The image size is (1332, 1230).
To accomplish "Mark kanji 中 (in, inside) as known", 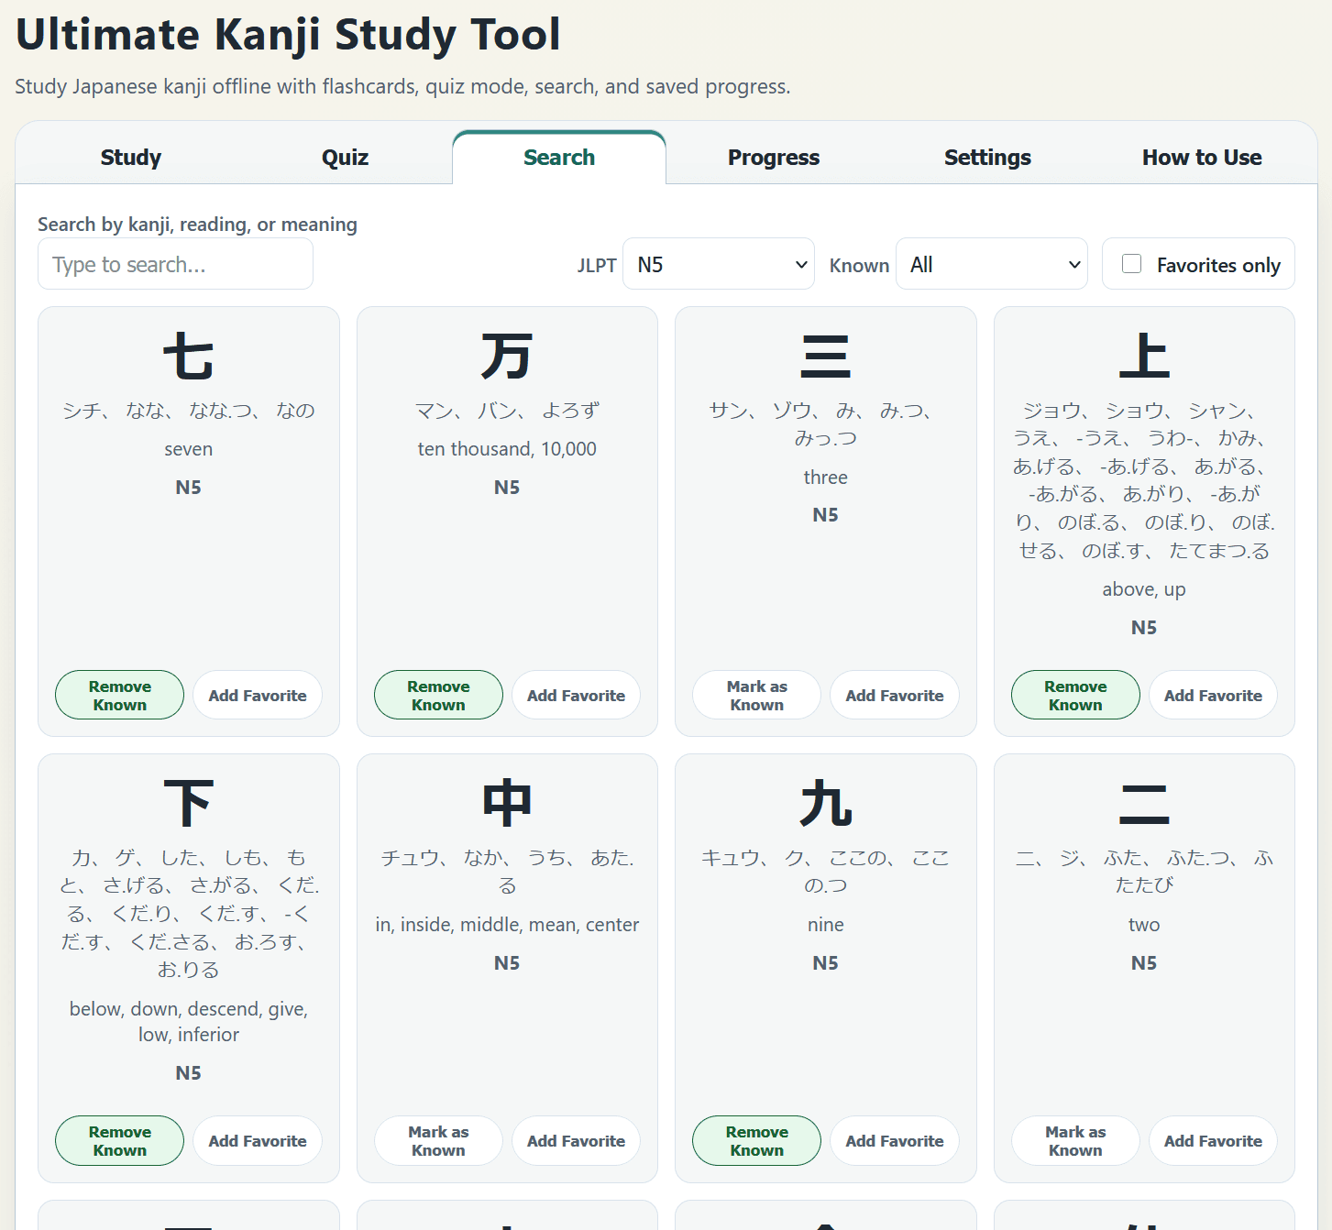I will pyautogui.click(x=438, y=1140).
